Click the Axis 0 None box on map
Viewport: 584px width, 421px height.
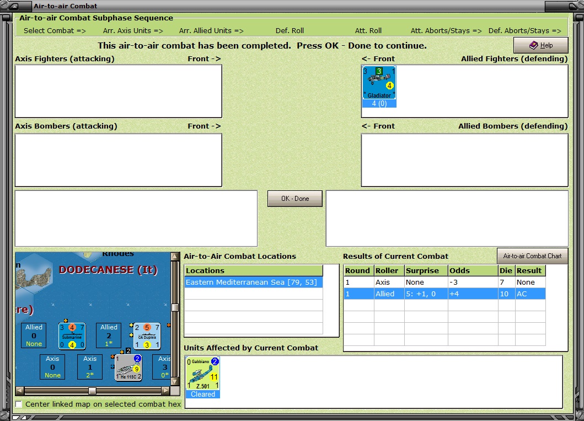(52, 367)
